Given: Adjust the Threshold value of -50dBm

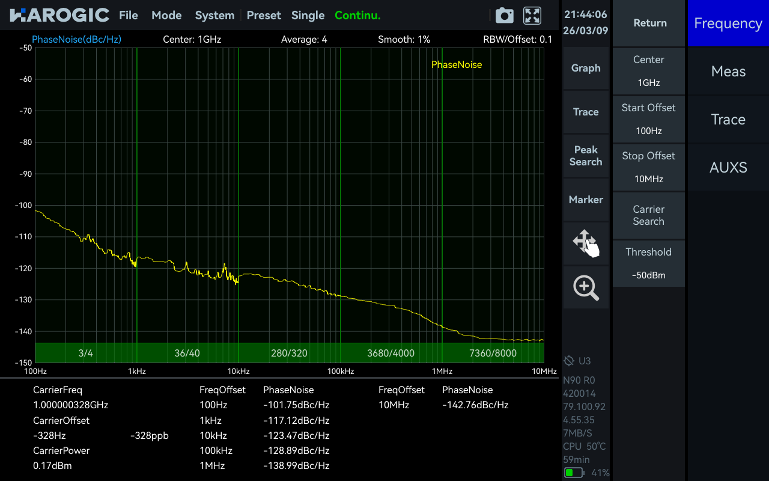Looking at the screenshot, I should 648,263.
